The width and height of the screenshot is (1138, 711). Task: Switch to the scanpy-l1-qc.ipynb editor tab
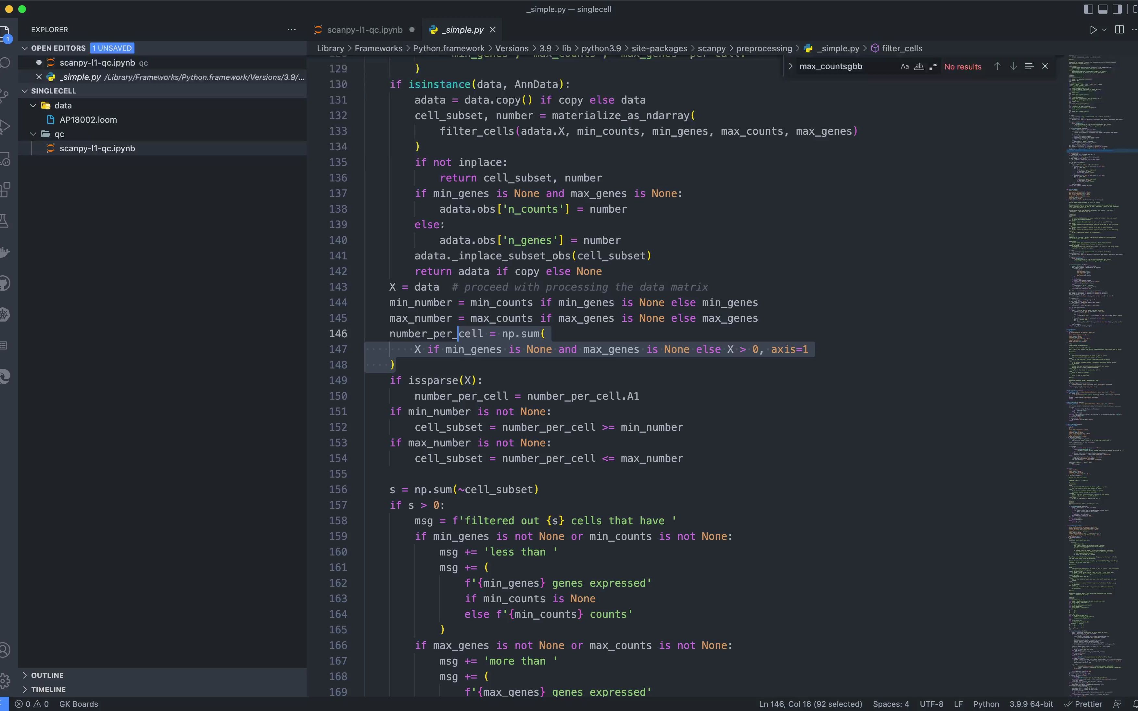[x=364, y=30]
